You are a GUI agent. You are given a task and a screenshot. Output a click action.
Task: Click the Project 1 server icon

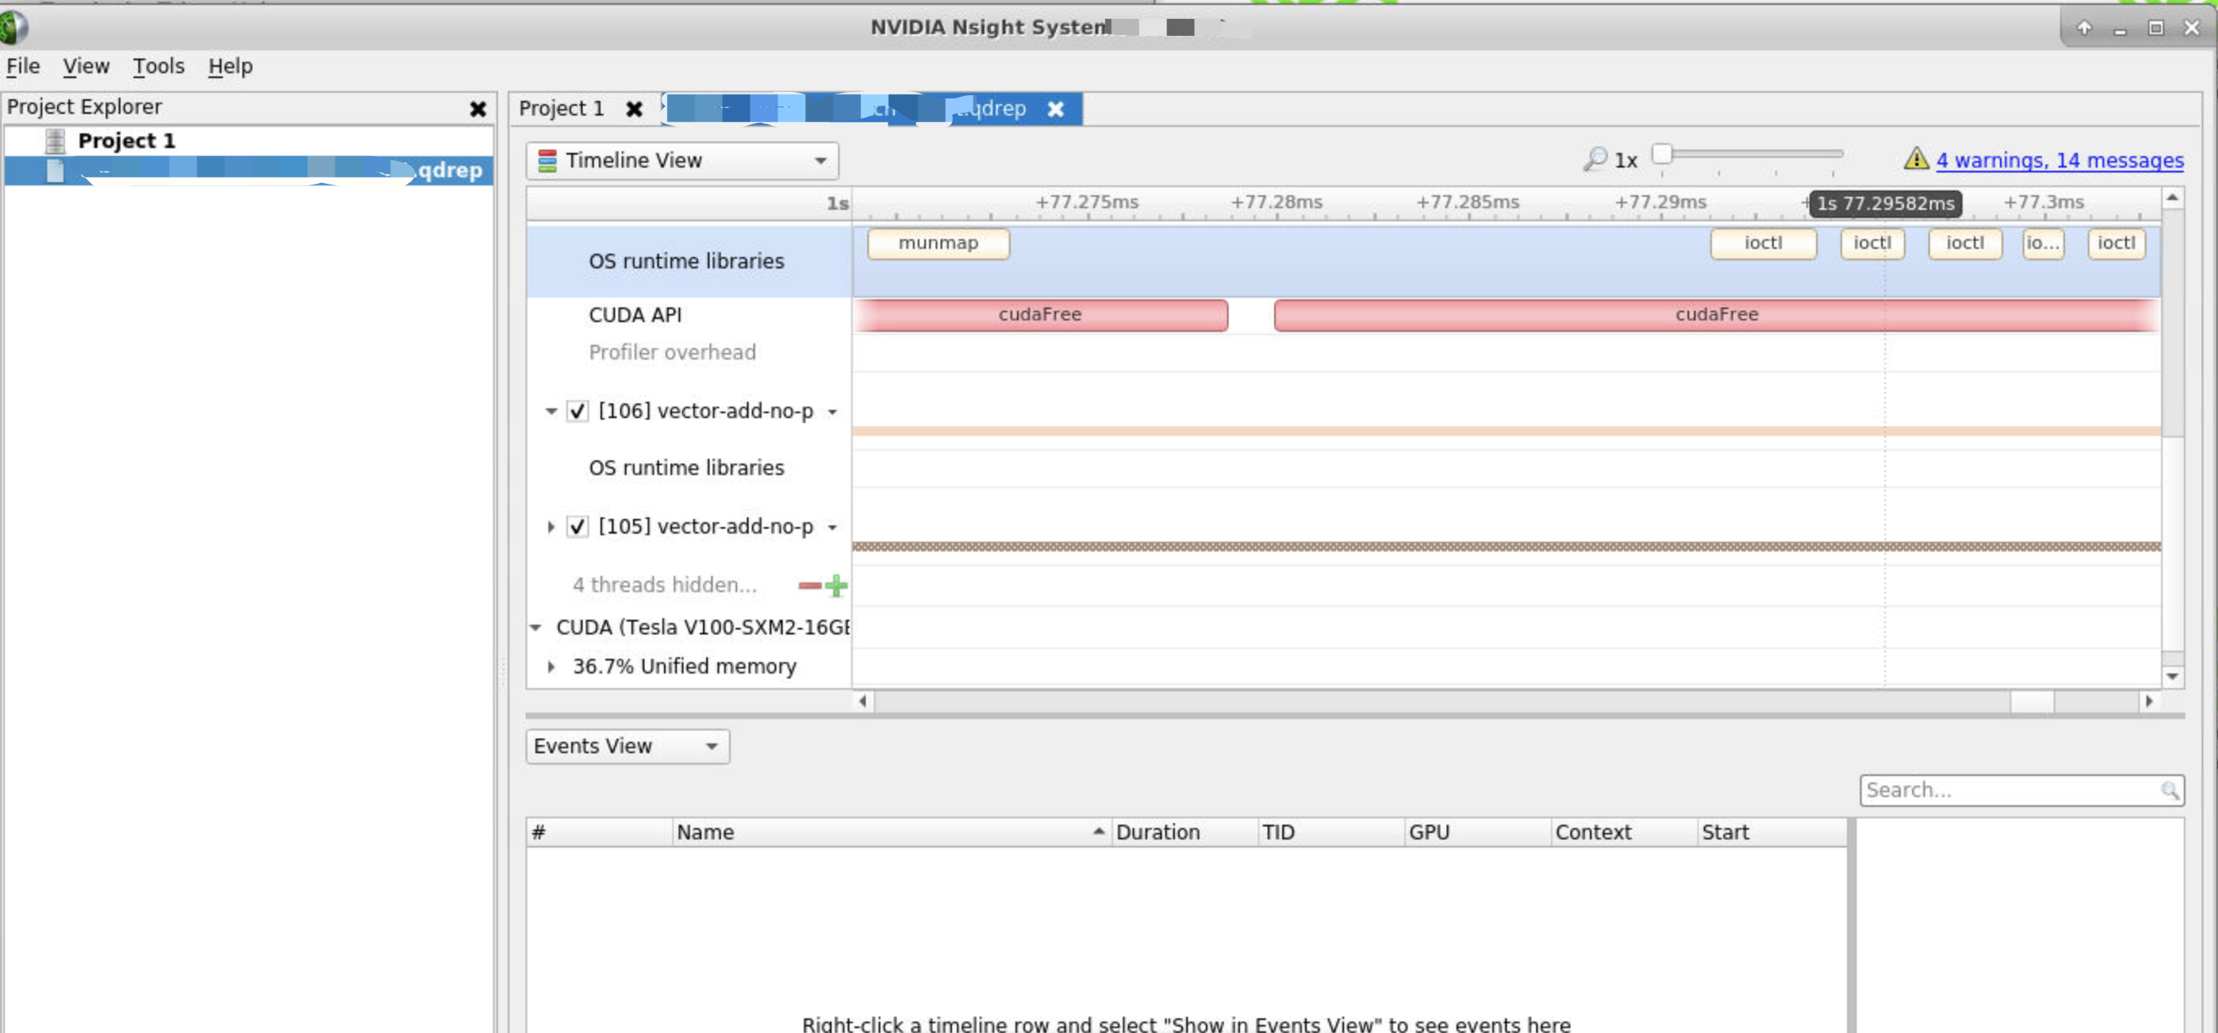pyautogui.click(x=55, y=141)
